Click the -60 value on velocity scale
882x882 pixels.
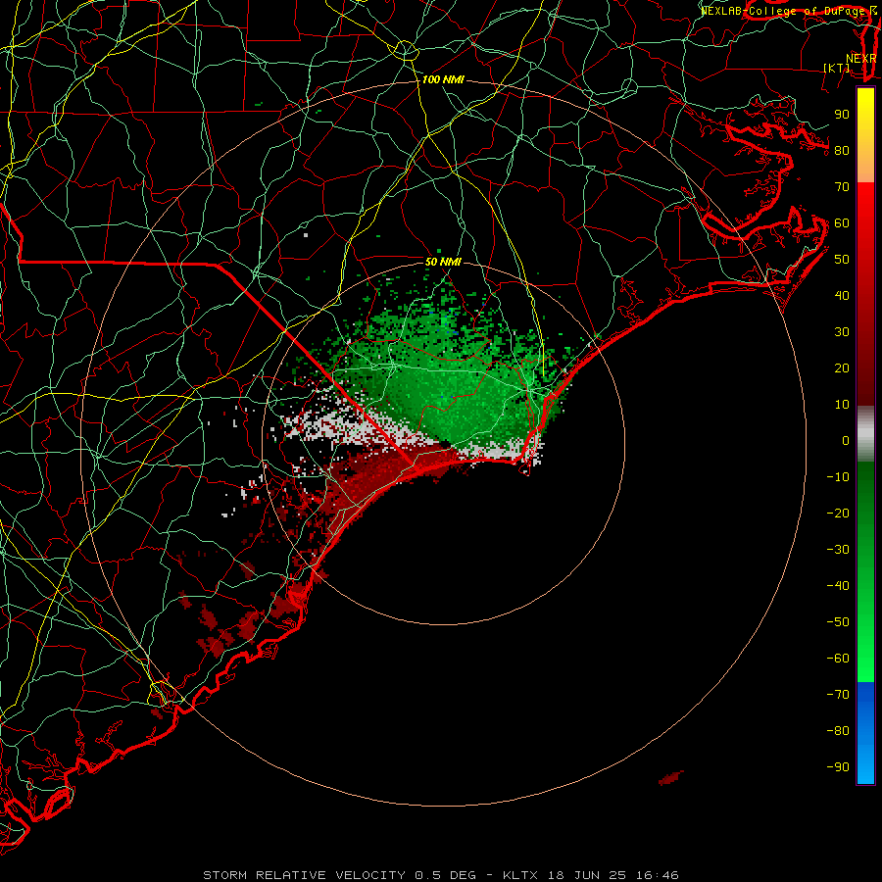point(838,659)
